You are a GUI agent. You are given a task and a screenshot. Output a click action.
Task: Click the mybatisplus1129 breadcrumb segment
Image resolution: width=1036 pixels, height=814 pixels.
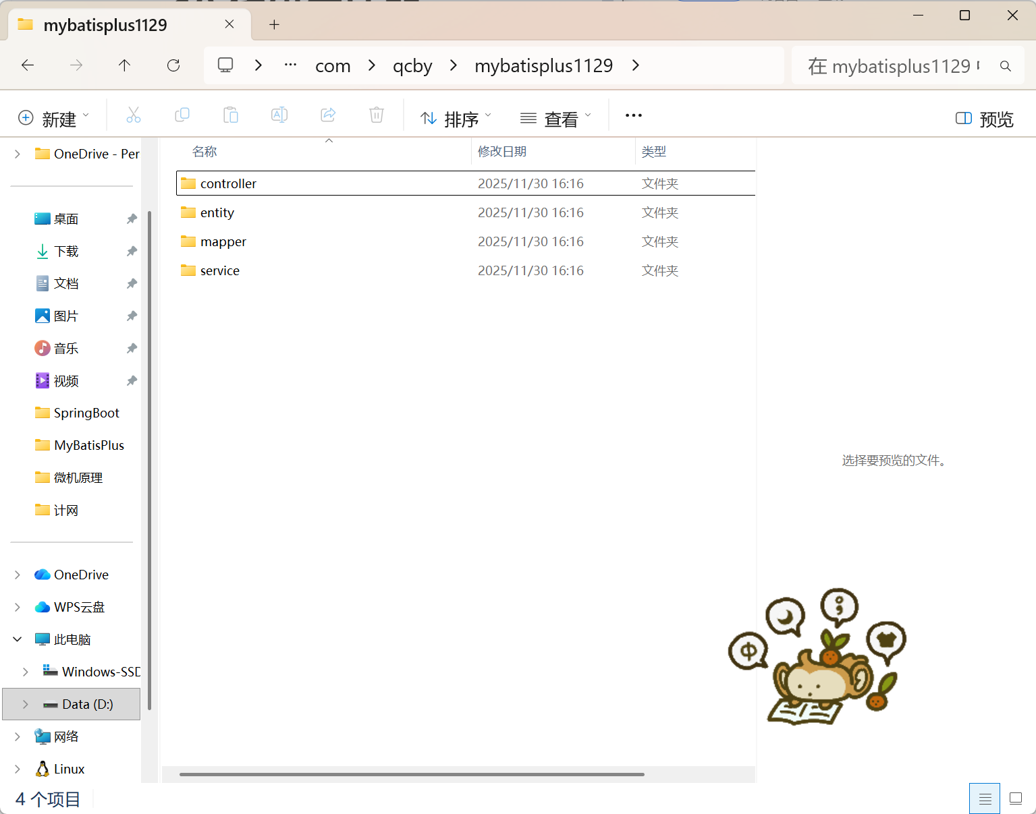click(x=543, y=66)
